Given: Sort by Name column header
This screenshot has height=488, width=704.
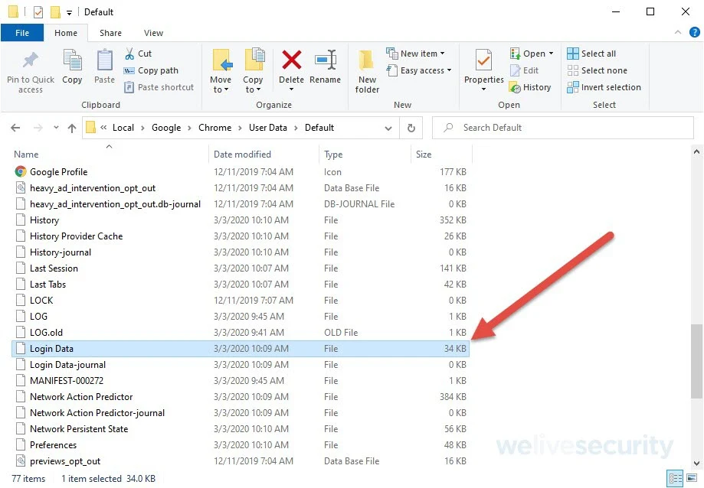Looking at the screenshot, I should (x=109, y=155).
